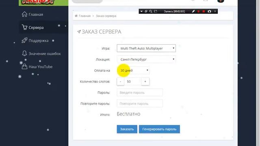Click the shopping cart icon for Сервера

[x=24, y=27]
